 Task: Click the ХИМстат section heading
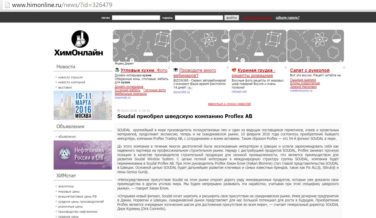[x=66, y=176]
